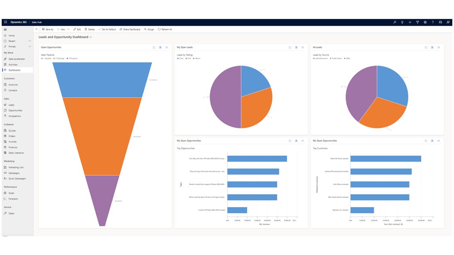Click Assign in the command bar
Image resolution: width=454 pixels, height=255 pixels.
[149, 29]
